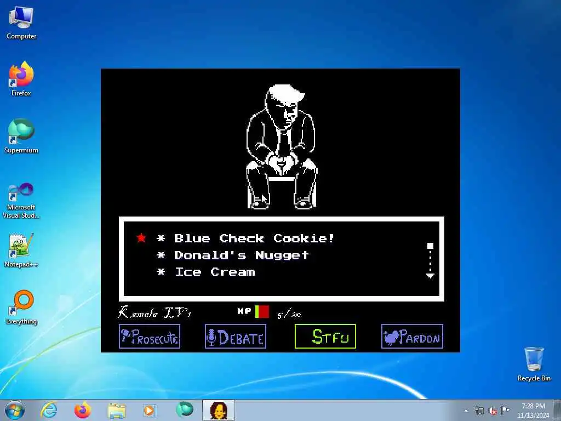This screenshot has width=561, height=421.
Task: Open the Supermium desktop shortcut
Action: click(21, 136)
